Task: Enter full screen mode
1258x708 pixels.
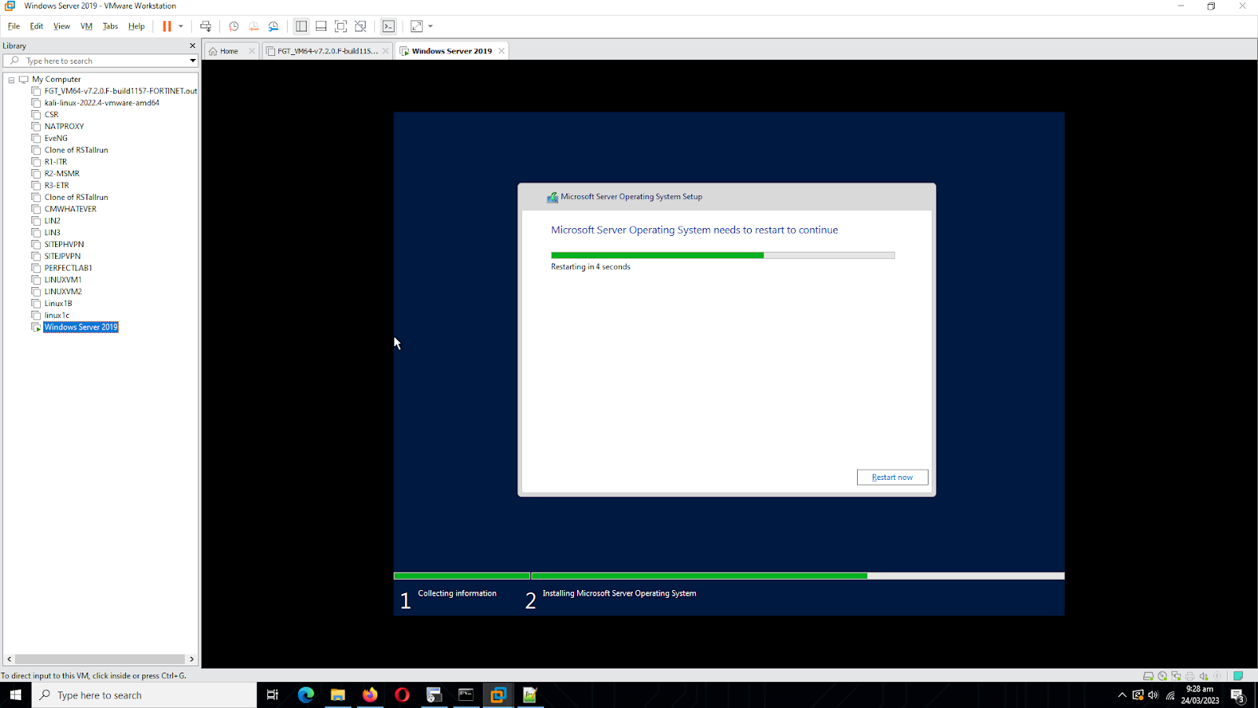Action: click(340, 26)
